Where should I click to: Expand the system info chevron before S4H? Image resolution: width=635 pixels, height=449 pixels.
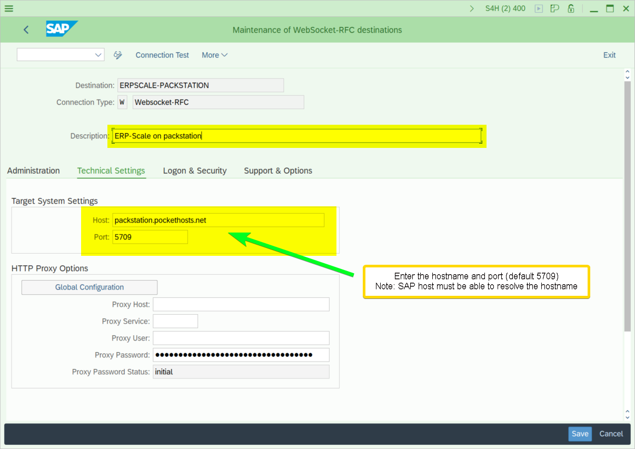(x=472, y=8)
